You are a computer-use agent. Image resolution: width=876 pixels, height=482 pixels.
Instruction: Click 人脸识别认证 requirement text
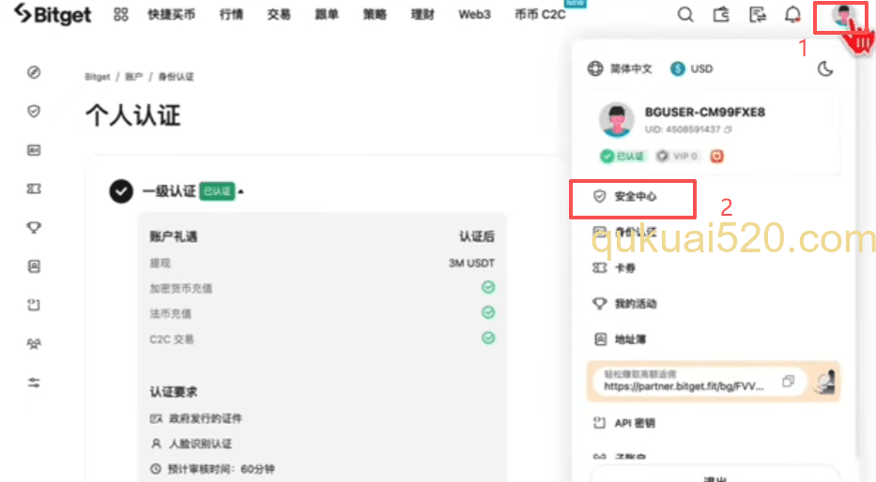click(201, 444)
